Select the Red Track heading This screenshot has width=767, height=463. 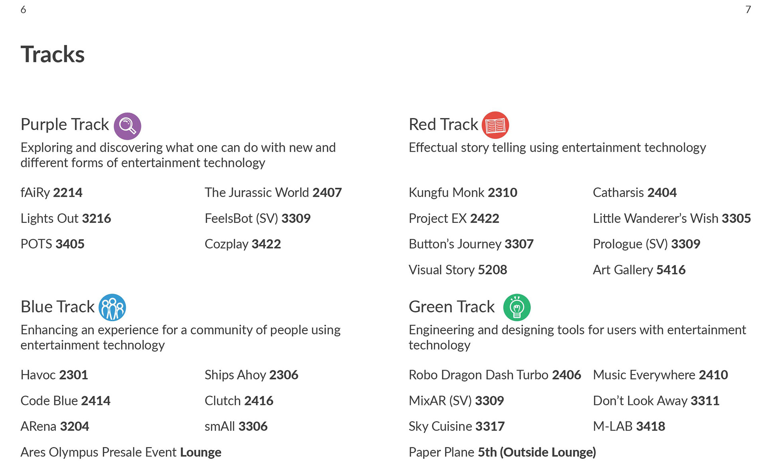coord(443,124)
